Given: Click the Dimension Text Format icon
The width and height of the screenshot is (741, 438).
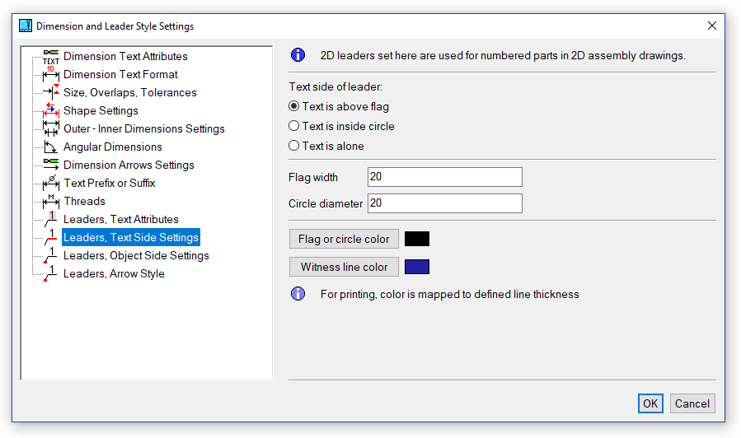Looking at the screenshot, I should (51, 75).
